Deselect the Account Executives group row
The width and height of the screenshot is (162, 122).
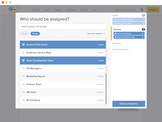(63, 44)
